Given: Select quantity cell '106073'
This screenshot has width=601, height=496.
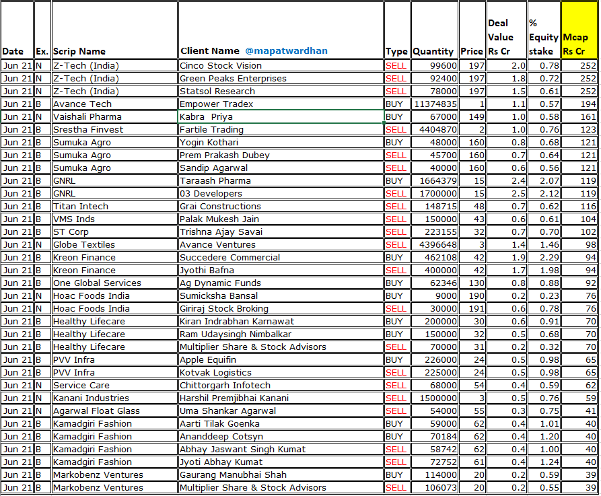Looking at the screenshot, I should click(435, 487).
